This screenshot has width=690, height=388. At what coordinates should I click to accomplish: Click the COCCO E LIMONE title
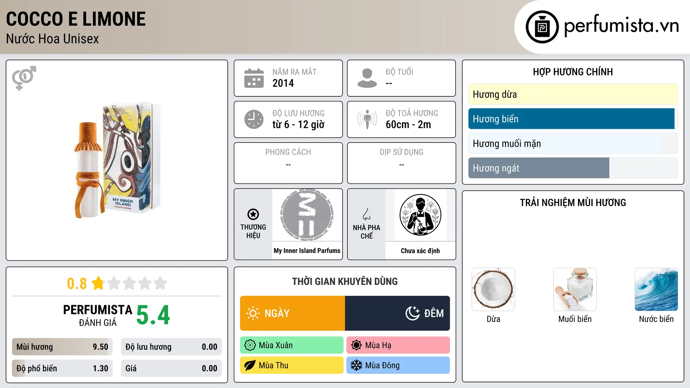coord(76,19)
